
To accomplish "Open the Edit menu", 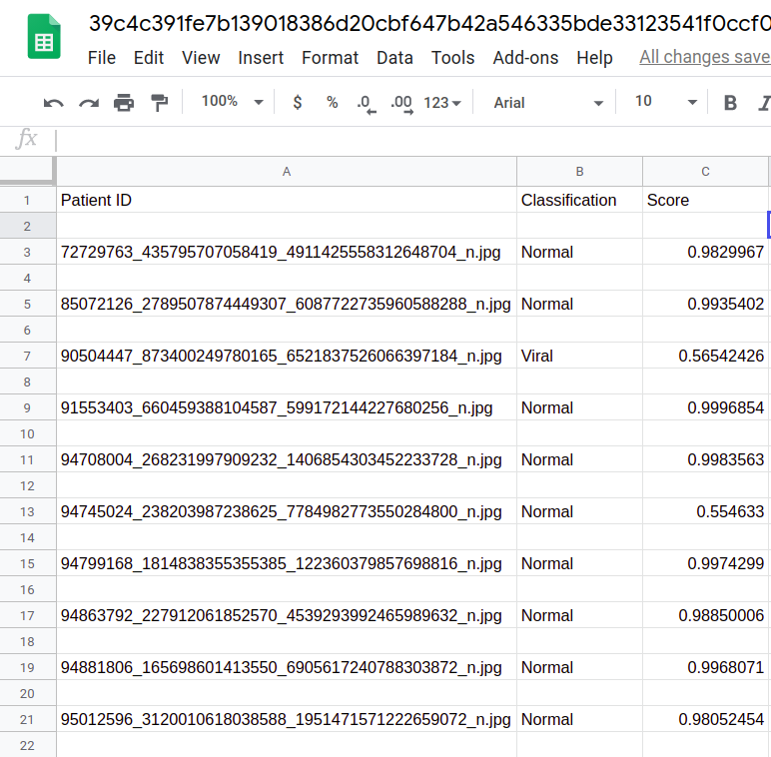I will pyautogui.click(x=149, y=58).
